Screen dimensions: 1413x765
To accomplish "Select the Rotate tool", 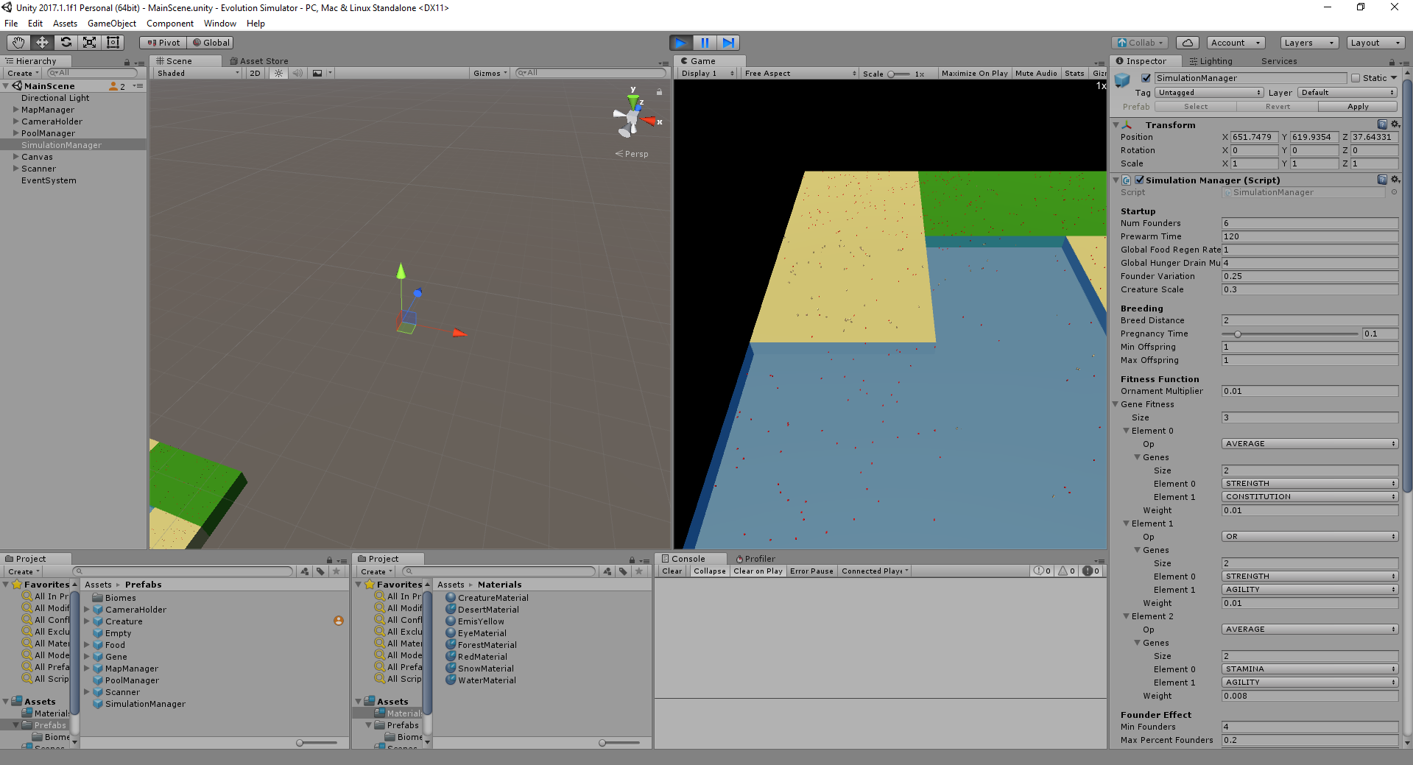I will pyautogui.click(x=66, y=42).
